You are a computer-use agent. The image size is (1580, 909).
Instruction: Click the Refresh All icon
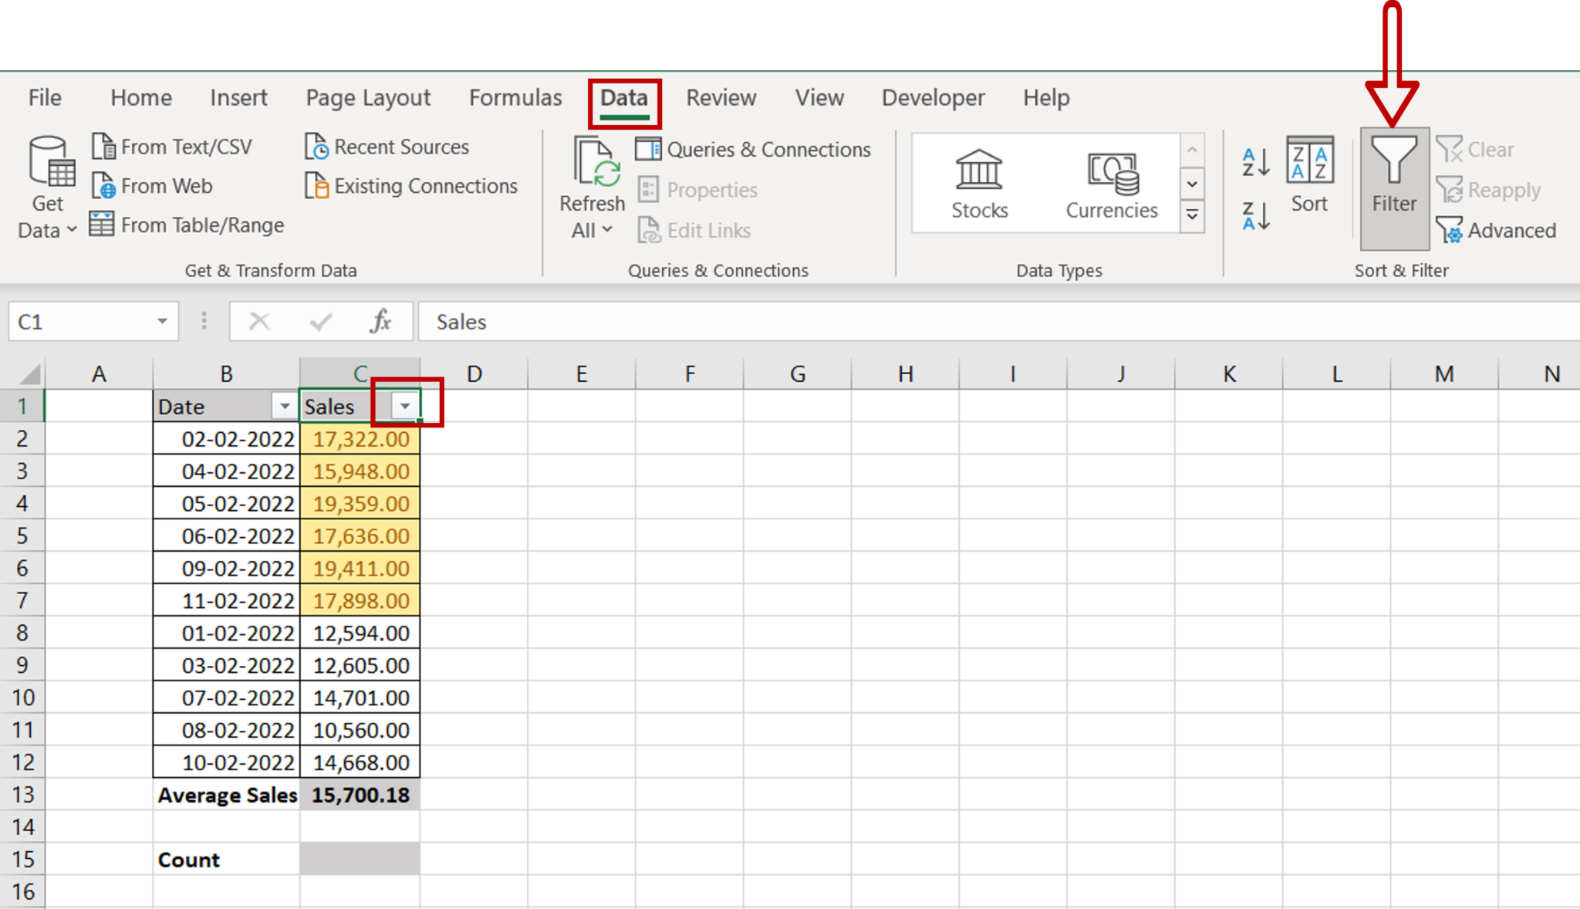[589, 190]
